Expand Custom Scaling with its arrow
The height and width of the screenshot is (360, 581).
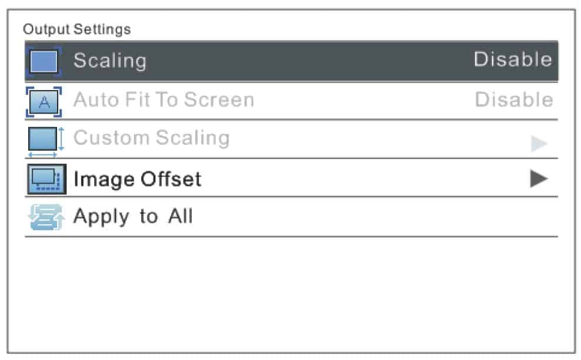pos(539,144)
